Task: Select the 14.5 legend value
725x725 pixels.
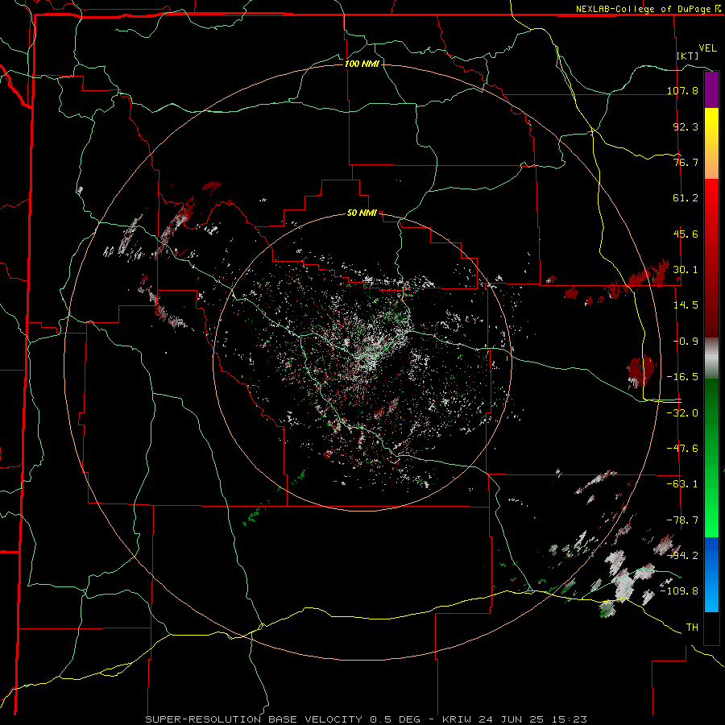Action: point(686,305)
